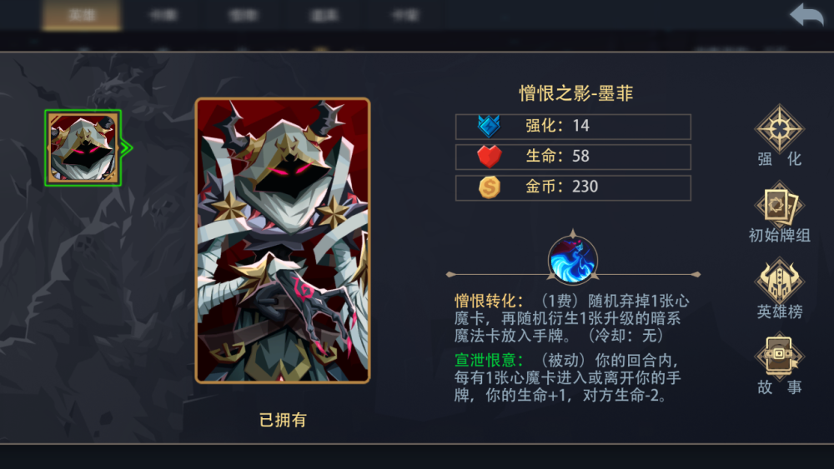Tap the 金币: 230 stat row

pyautogui.click(x=573, y=187)
